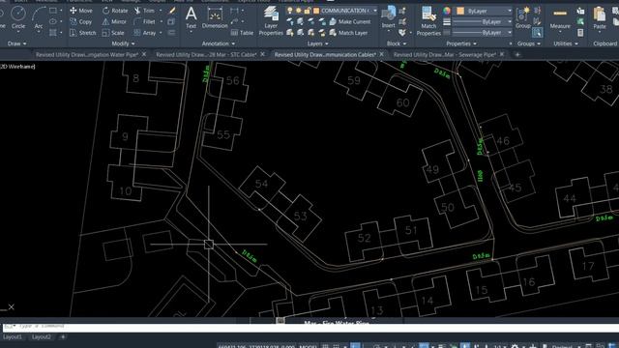Image resolution: width=619 pixels, height=348 pixels.
Task: Click the Dimension tool
Action: tap(215, 17)
